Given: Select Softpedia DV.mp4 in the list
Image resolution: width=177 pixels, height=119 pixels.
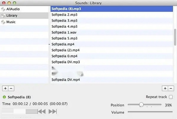Looking at the screenshot, I should (112, 80).
